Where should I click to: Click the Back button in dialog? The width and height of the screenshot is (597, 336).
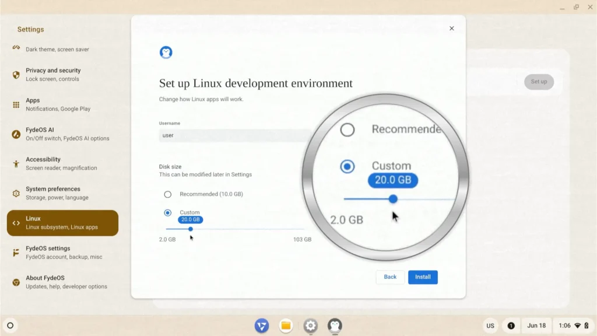pos(390,277)
